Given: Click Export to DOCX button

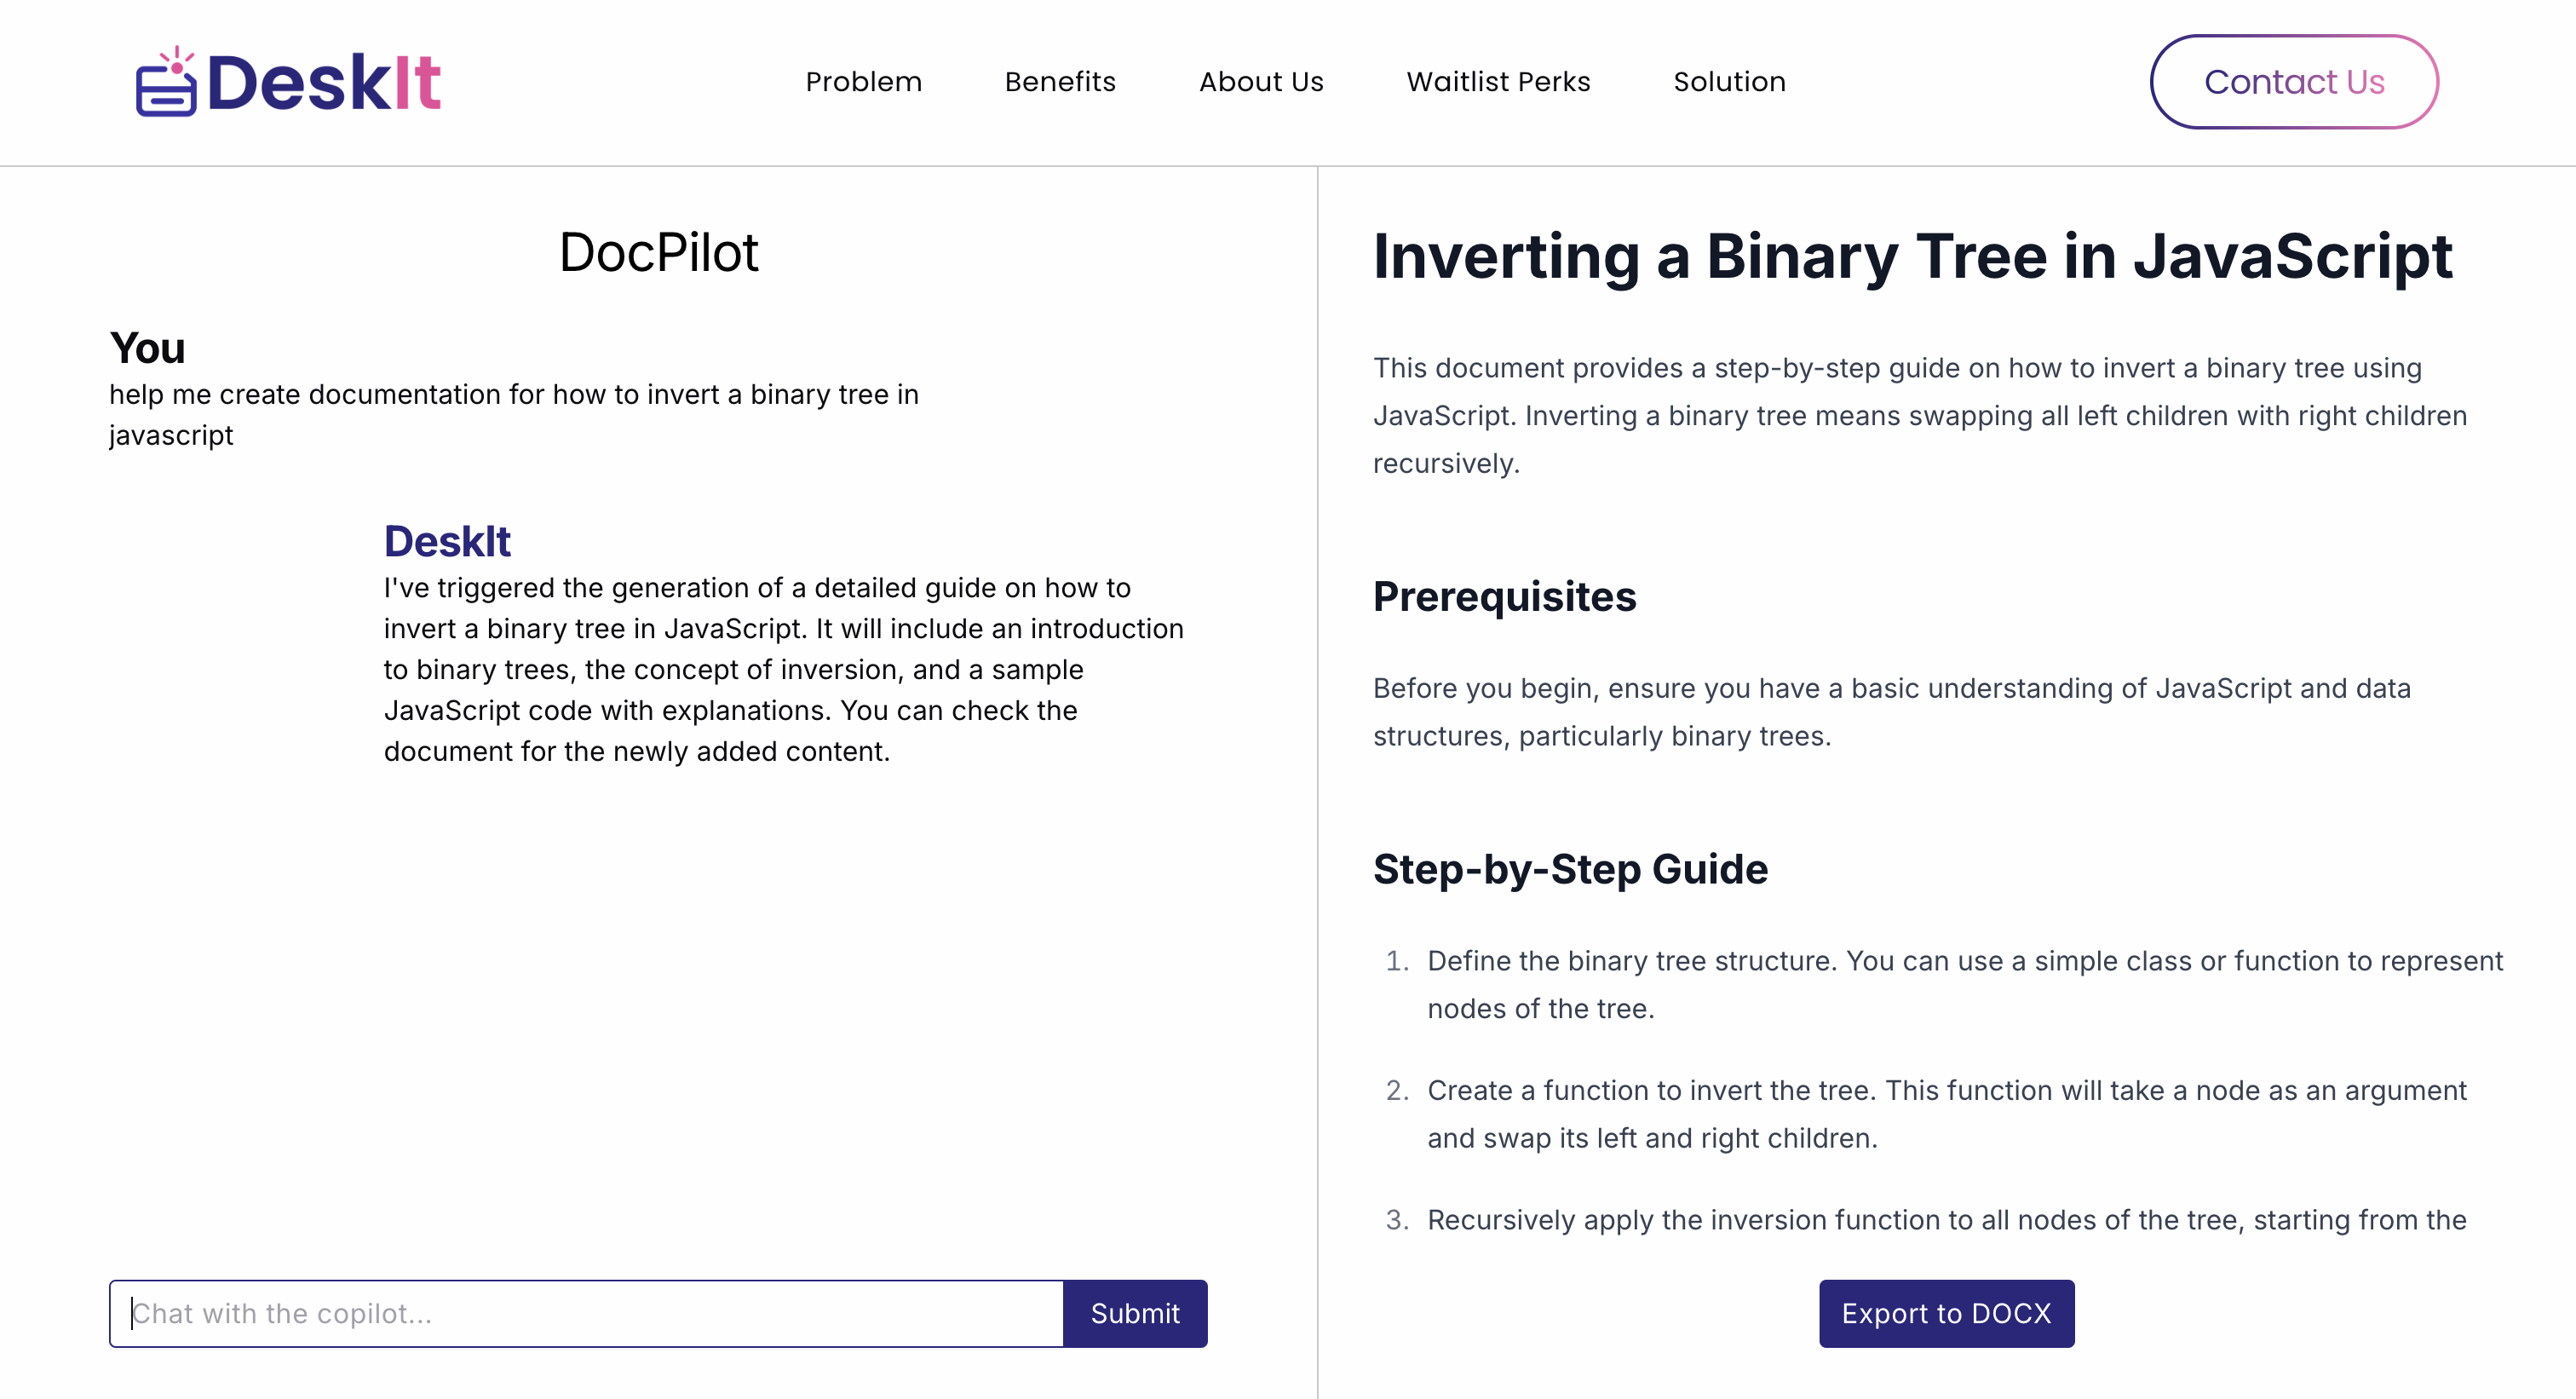Looking at the screenshot, I should [1946, 1313].
